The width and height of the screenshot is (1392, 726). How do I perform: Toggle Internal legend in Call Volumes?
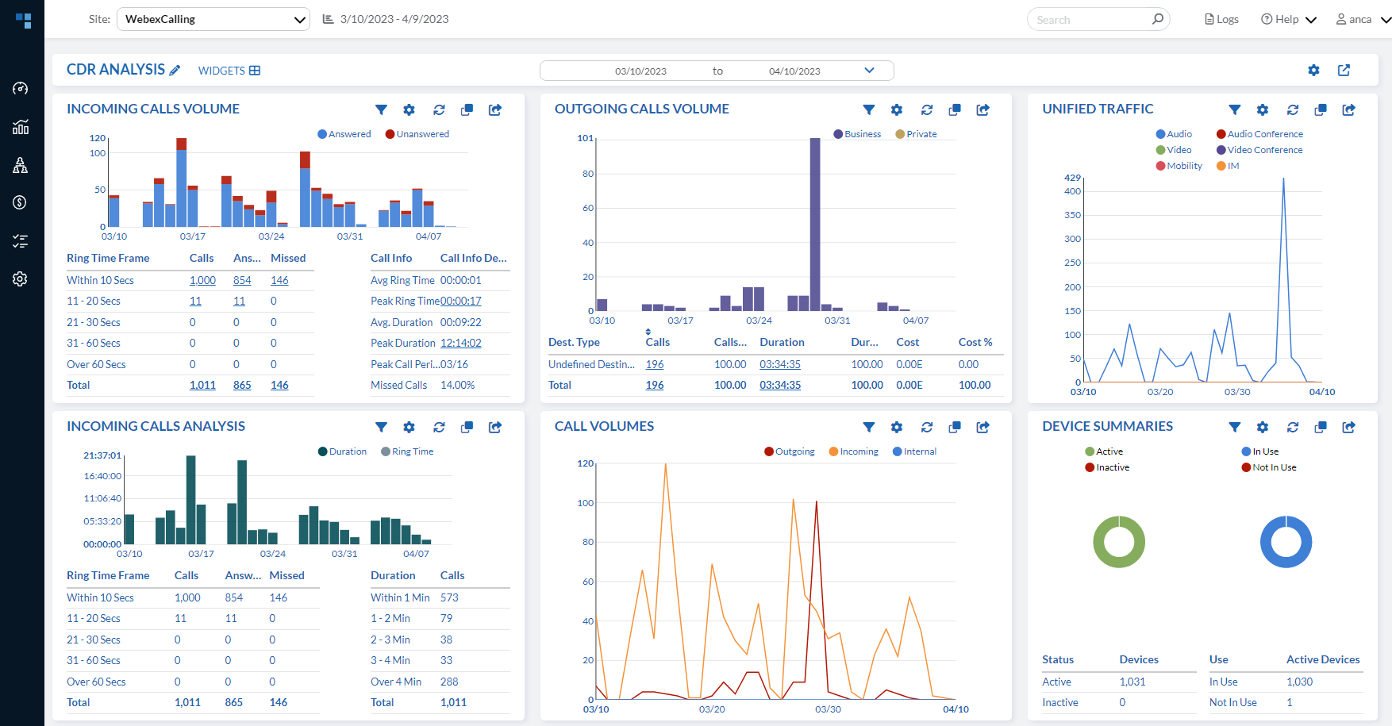point(914,451)
